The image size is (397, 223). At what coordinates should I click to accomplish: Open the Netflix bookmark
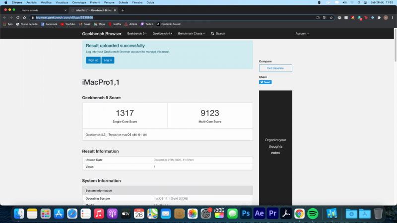point(115,24)
